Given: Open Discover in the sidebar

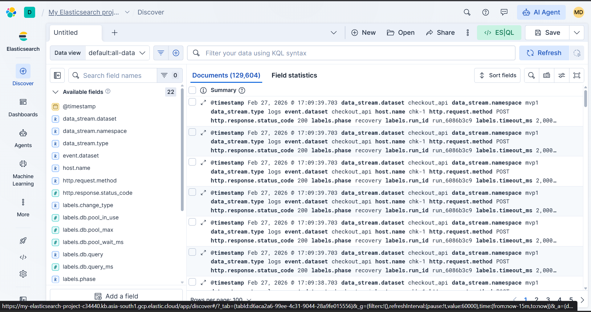Looking at the screenshot, I should tap(23, 75).
